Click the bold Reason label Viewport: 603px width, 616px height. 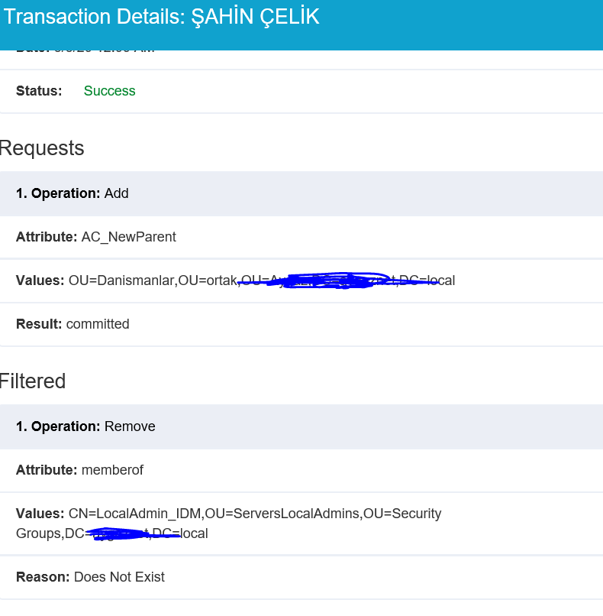coord(43,577)
